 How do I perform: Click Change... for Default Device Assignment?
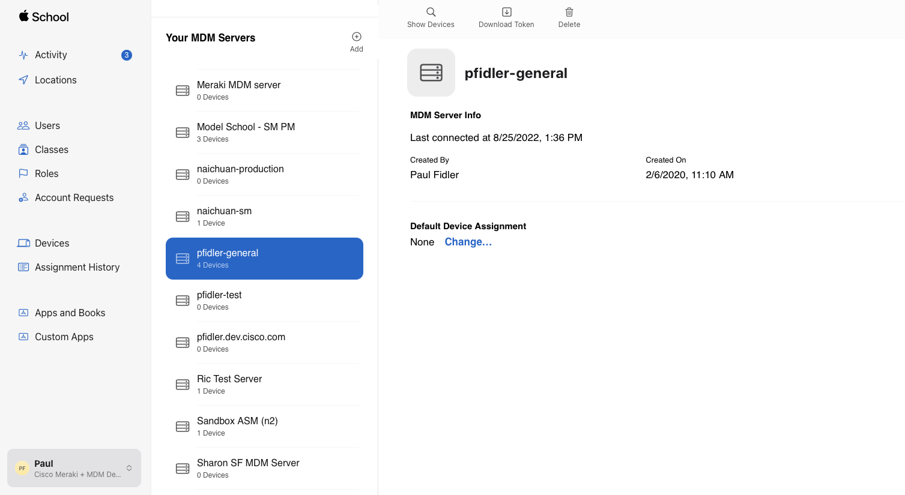click(468, 242)
